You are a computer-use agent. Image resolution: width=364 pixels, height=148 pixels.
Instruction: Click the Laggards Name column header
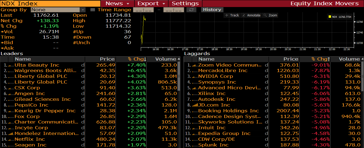coord(233,59)
